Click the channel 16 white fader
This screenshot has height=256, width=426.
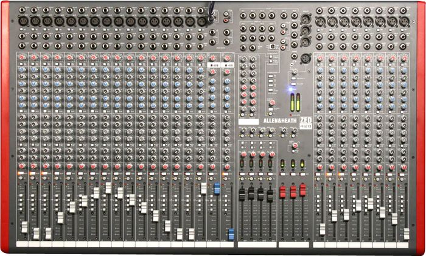point(203,189)
